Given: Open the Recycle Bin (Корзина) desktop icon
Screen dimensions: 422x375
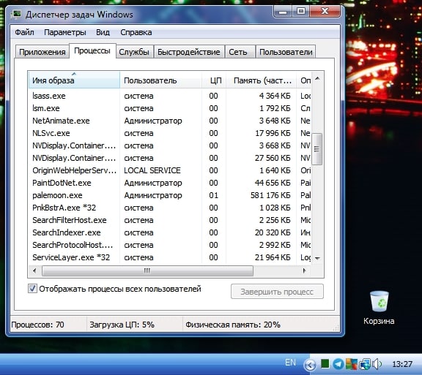Looking at the screenshot, I should 379,308.
